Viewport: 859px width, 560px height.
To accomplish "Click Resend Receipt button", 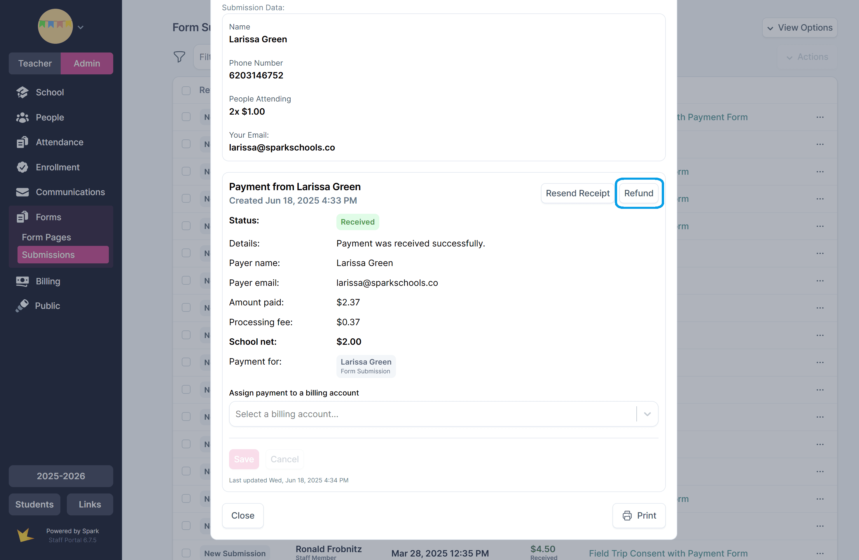I will [577, 193].
